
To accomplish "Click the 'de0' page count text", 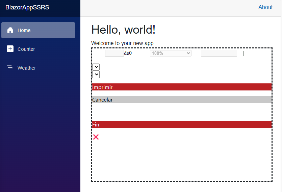I will pyautogui.click(x=128, y=53).
